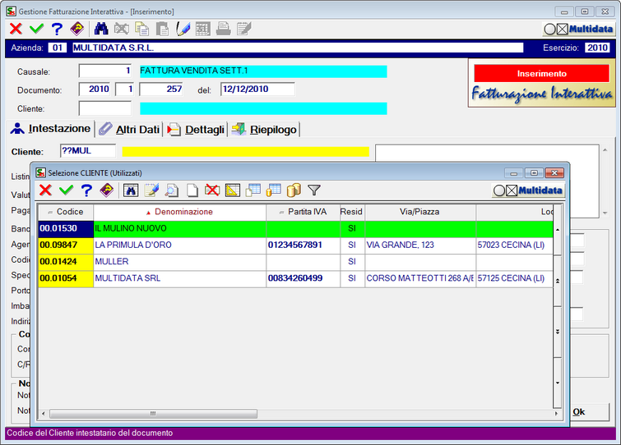Click the Multidata logo in Selezione CLIENTE window

528,190
